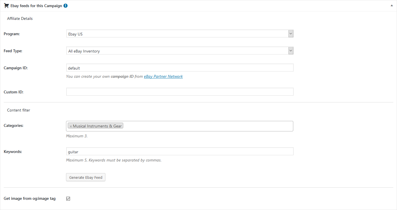The width and height of the screenshot is (397, 210).
Task: Focus the Campaign ID field containing default
Action: pos(180,68)
